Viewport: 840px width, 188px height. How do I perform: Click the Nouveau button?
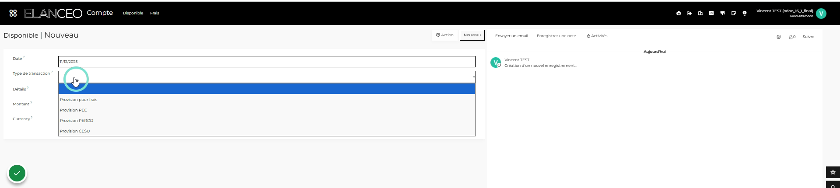pyautogui.click(x=472, y=35)
